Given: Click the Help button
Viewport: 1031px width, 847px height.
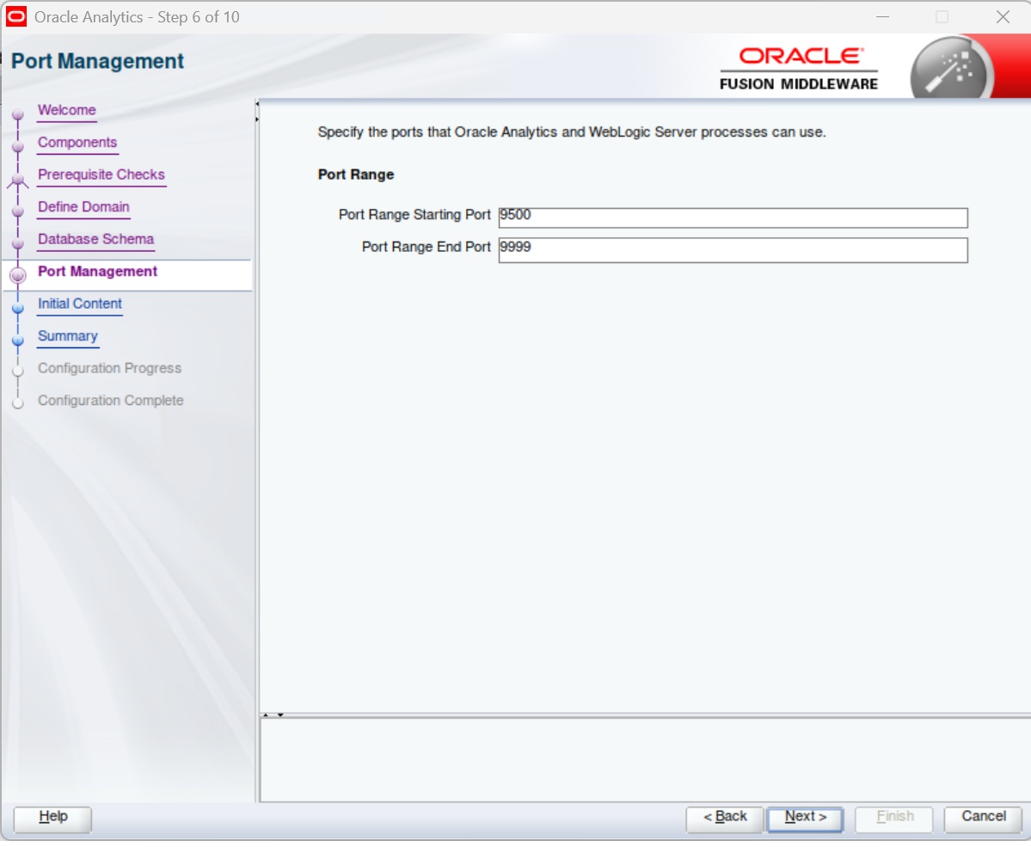Looking at the screenshot, I should tap(52, 819).
